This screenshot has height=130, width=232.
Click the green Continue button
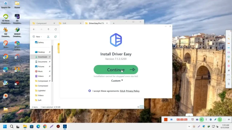[116, 70]
